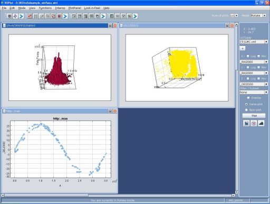This screenshot has height=204, width=270.
Task: Select the red scatter-points toolbar icon
Action: point(30,16)
